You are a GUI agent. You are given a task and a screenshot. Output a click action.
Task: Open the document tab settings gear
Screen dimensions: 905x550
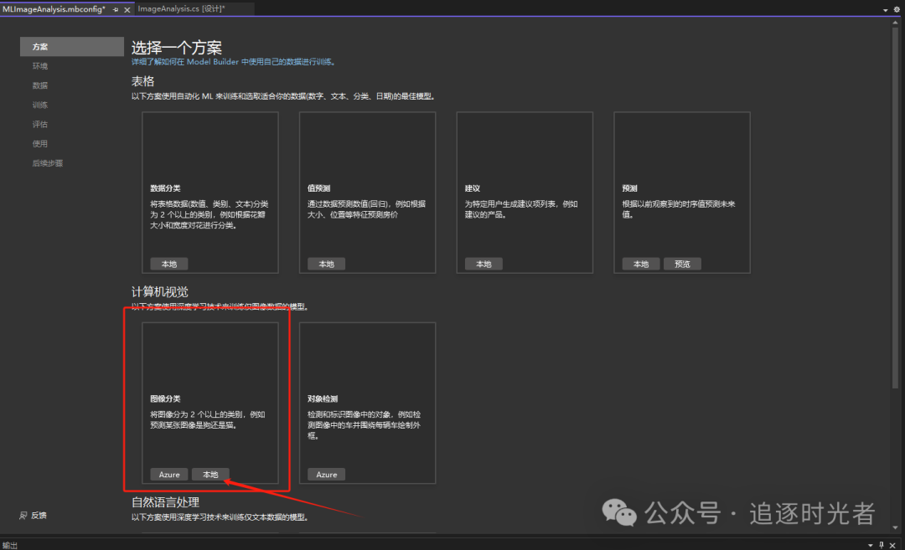897,8
